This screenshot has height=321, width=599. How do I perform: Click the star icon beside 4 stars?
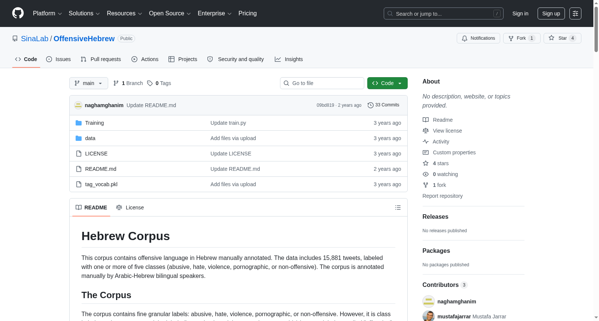[x=426, y=163]
